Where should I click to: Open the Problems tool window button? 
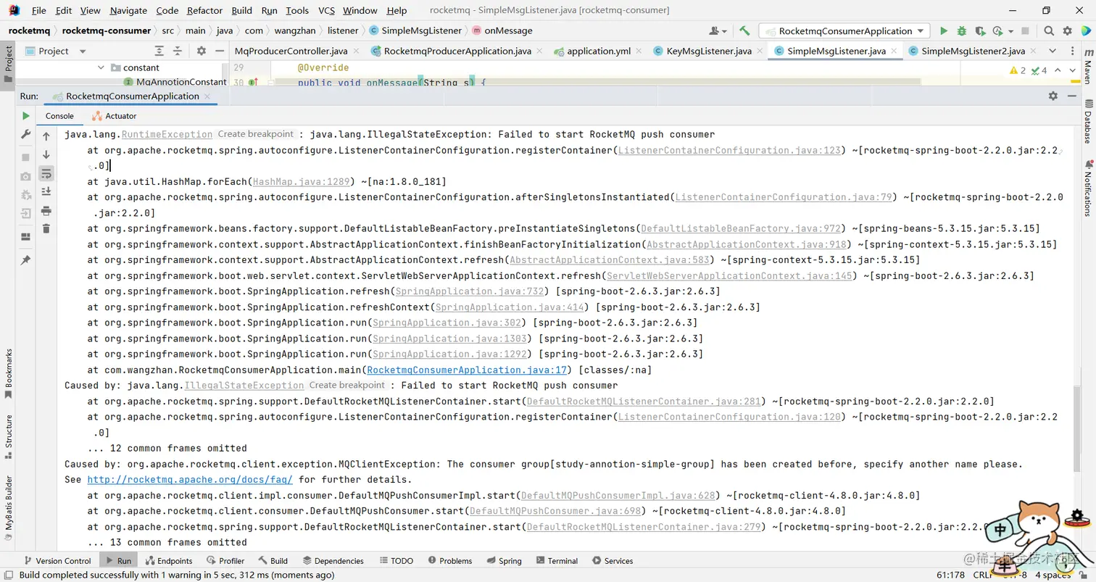click(449, 561)
